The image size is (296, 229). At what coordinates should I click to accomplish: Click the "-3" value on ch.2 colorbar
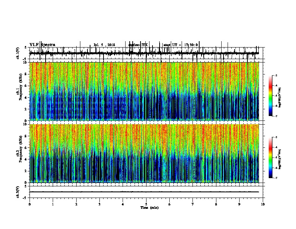coord(275,137)
